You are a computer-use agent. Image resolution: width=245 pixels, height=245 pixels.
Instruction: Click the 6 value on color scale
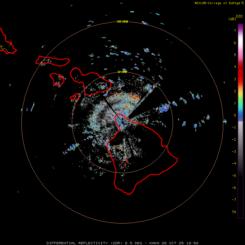point(235,43)
